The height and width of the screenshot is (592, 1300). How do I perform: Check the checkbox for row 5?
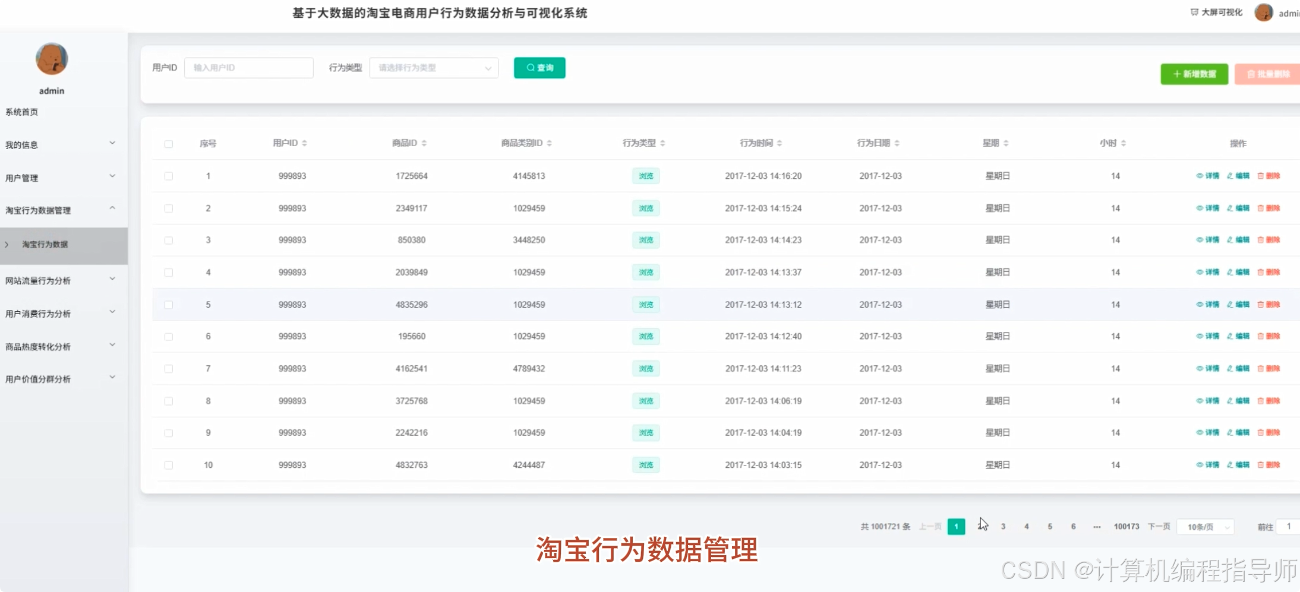click(169, 305)
